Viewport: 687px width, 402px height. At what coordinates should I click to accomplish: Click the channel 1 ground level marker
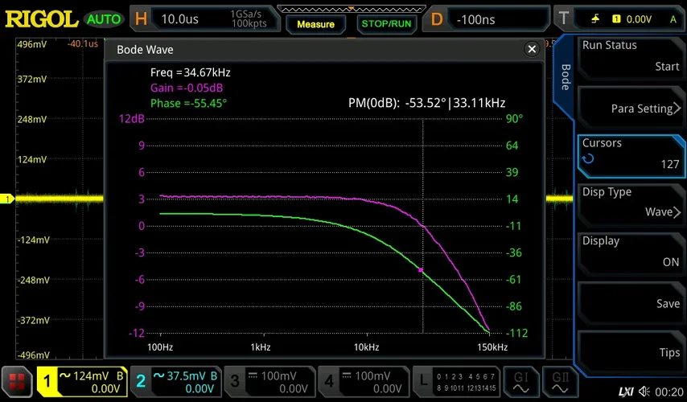point(7,199)
